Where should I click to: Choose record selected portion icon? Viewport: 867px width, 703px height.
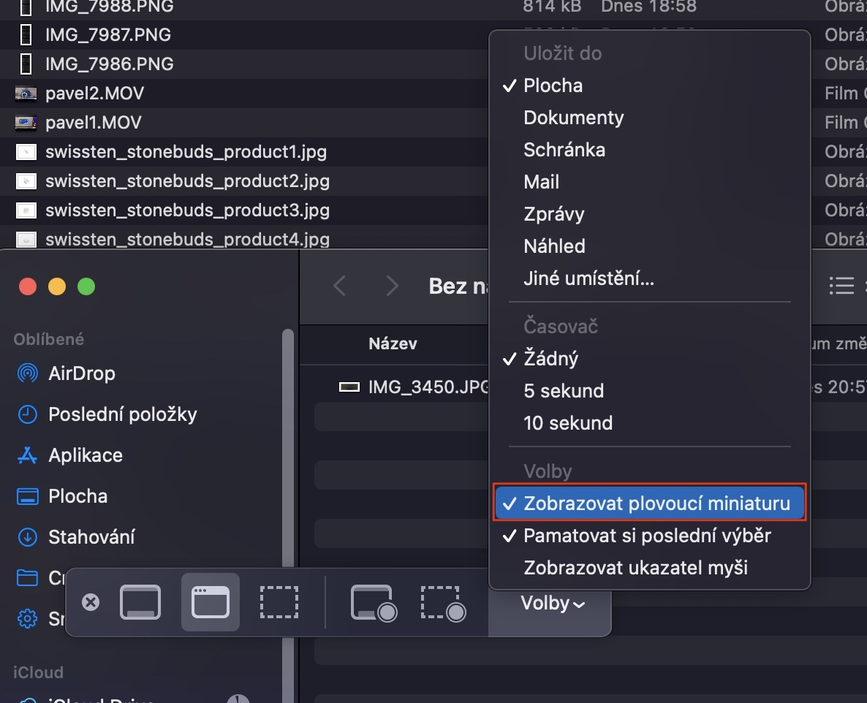pyautogui.click(x=443, y=603)
